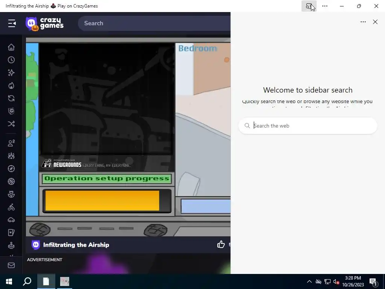The height and width of the screenshot is (289, 385).
Task: Click the CrazyGames badge beside game title
Action: click(x=36, y=245)
